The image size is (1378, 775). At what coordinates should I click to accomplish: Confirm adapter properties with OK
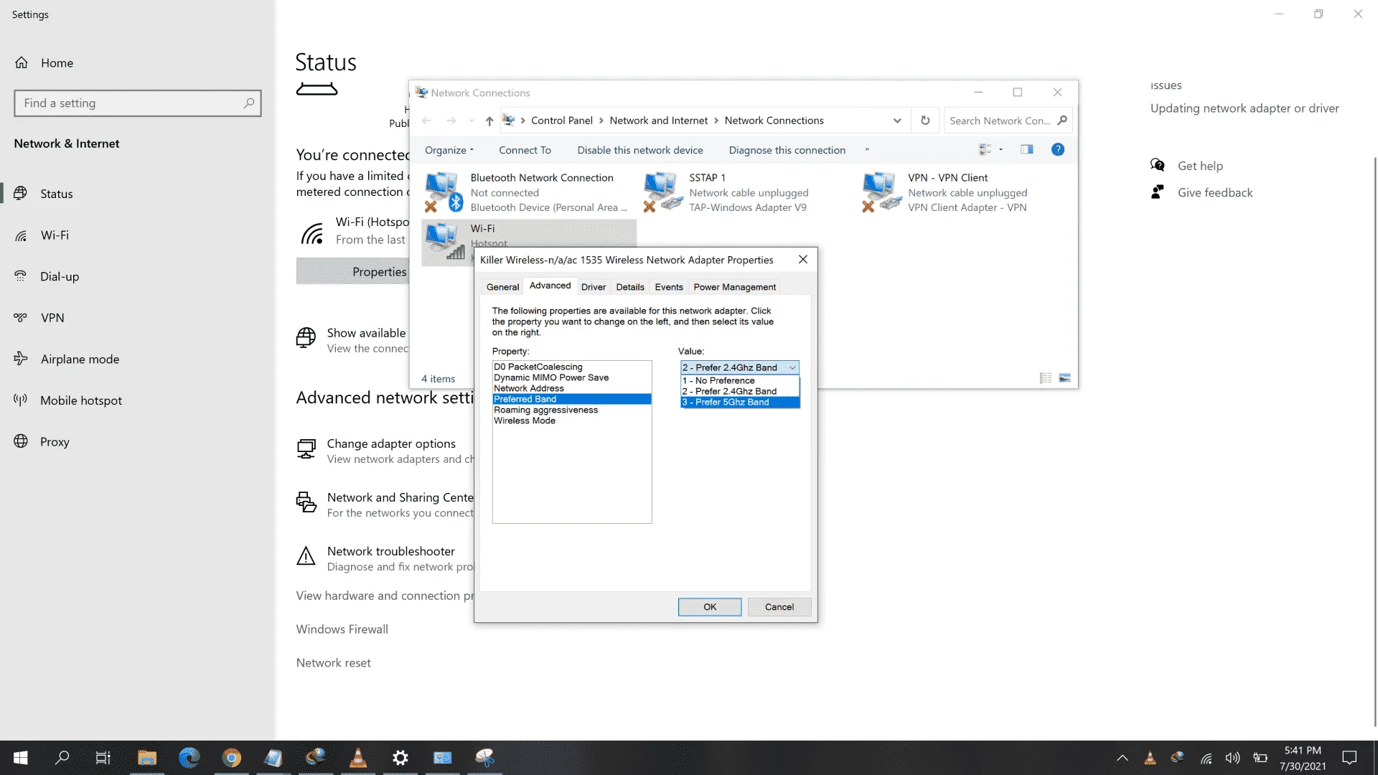710,607
